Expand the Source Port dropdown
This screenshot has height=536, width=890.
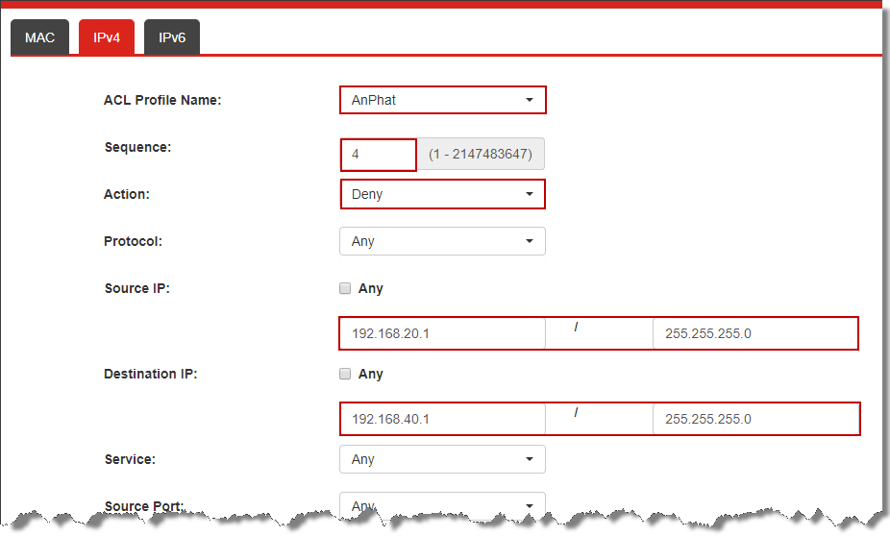tap(443, 505)
